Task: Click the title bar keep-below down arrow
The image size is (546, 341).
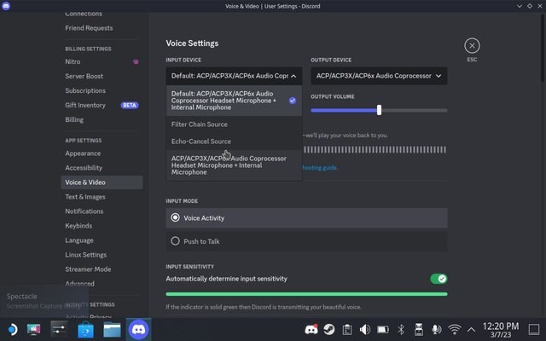Action: [x=520, y=6]
